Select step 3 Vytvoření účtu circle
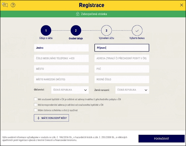This screenshot has height=146, width=186. (x=107, y=31)
